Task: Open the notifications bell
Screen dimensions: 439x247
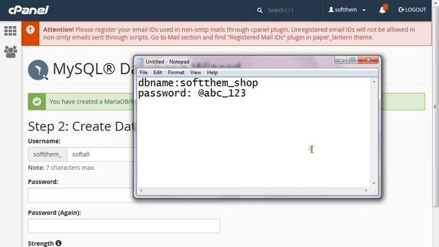Action: (x=383, y=10)
